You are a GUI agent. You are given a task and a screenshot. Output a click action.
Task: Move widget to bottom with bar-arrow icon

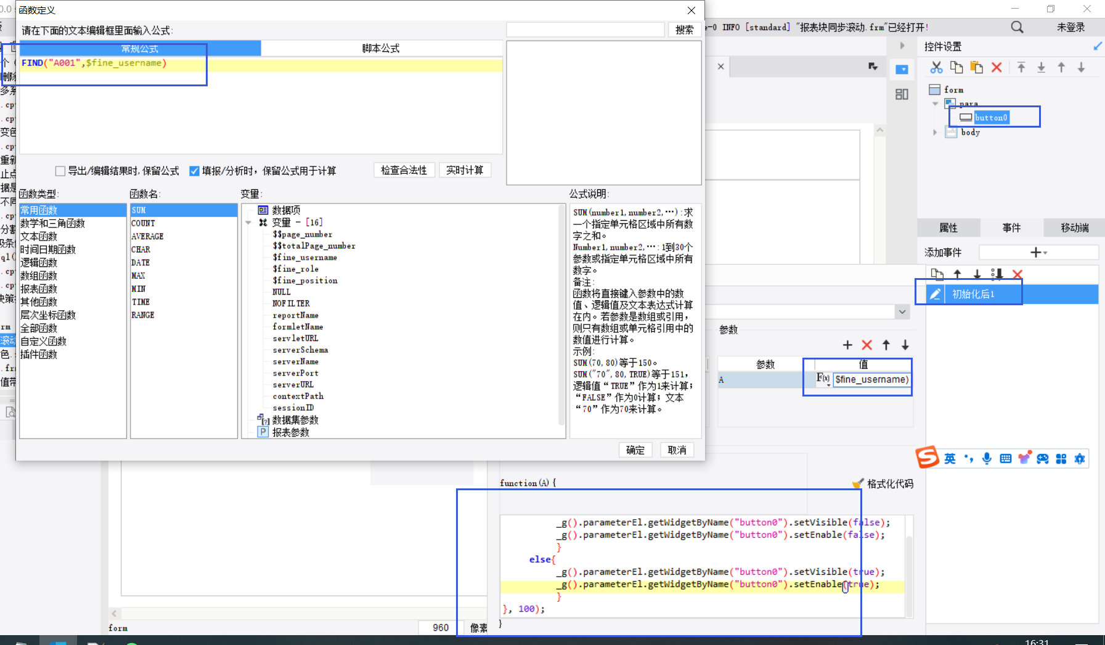[x=1041, y=67]
